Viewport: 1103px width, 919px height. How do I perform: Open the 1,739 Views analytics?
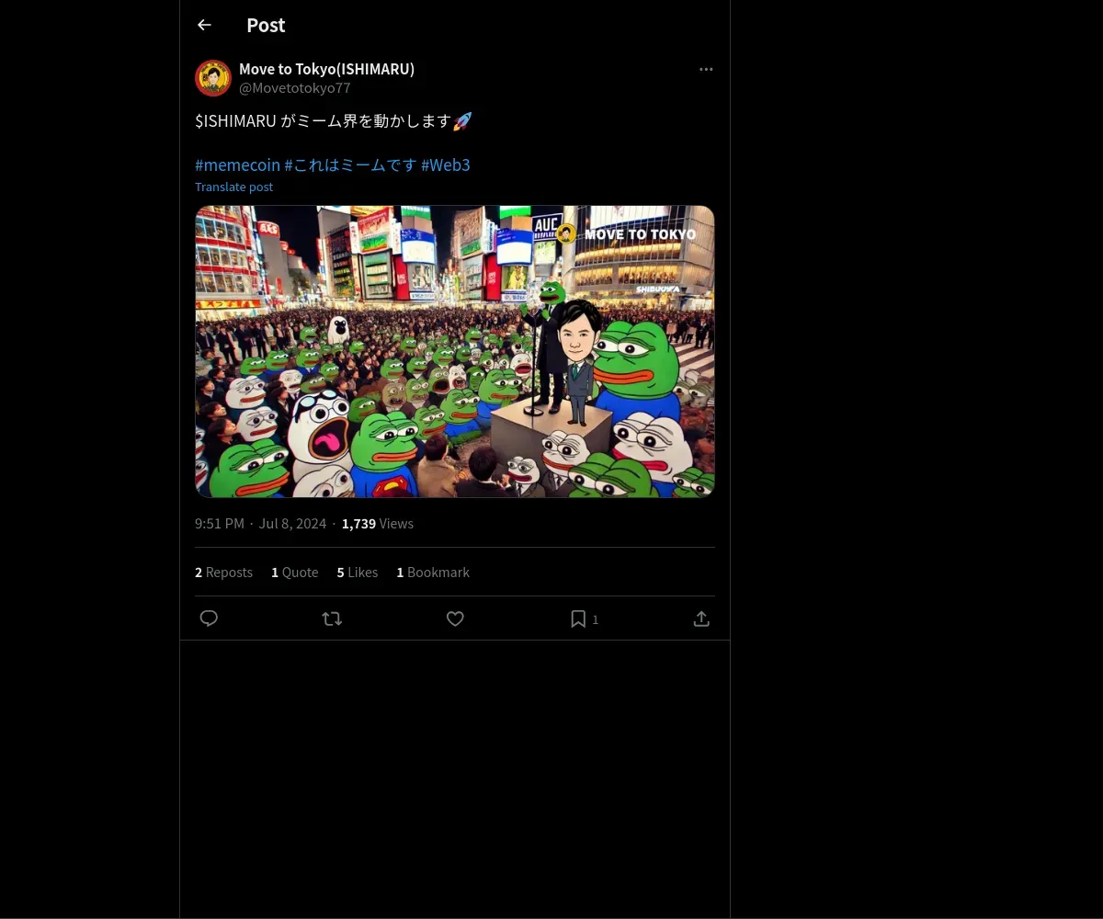(378, 524)
